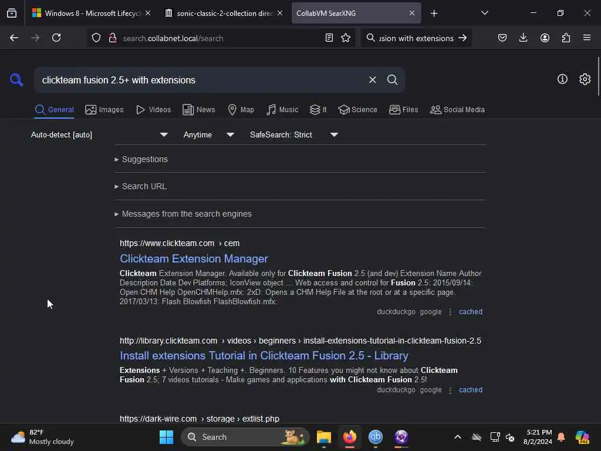Open File Explorer from the taskbar
The image size is (601, 451).
click(323, 437)
